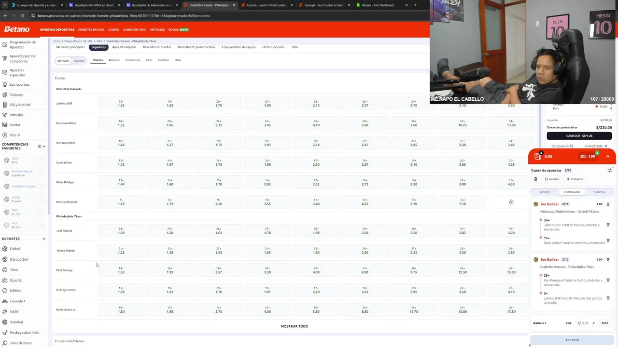Image resolution: width=618 pixels, height=347 pixels.
Task: Select Esports in the Deportes list
Action: point(16,280)
